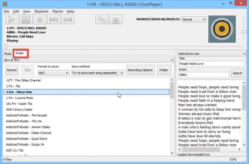The height and width of the screenshot is (164, 249).
Task: Open the Playback menu
Action: pyautogui.click(x=42, y=11)
